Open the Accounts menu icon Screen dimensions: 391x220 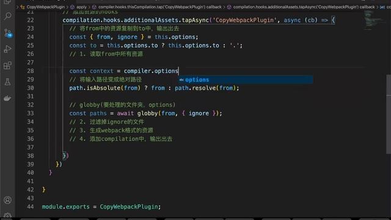point(7,200)
